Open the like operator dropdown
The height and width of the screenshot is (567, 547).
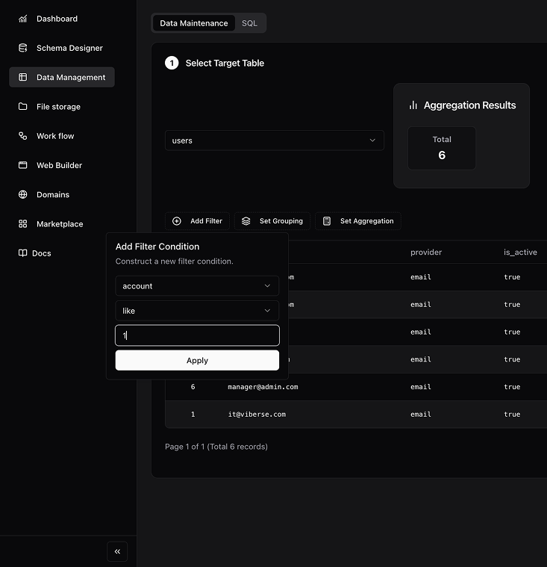pyautogui.click(x=197, y=311)
